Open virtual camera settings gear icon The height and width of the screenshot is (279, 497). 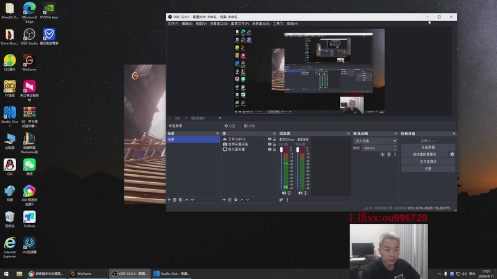tap(452, 154)
